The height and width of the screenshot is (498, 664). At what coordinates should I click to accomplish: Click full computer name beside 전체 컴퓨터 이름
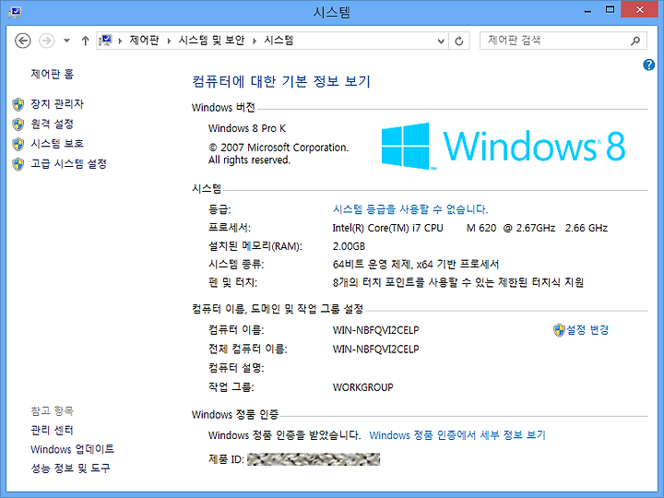(x=375, y=349)
